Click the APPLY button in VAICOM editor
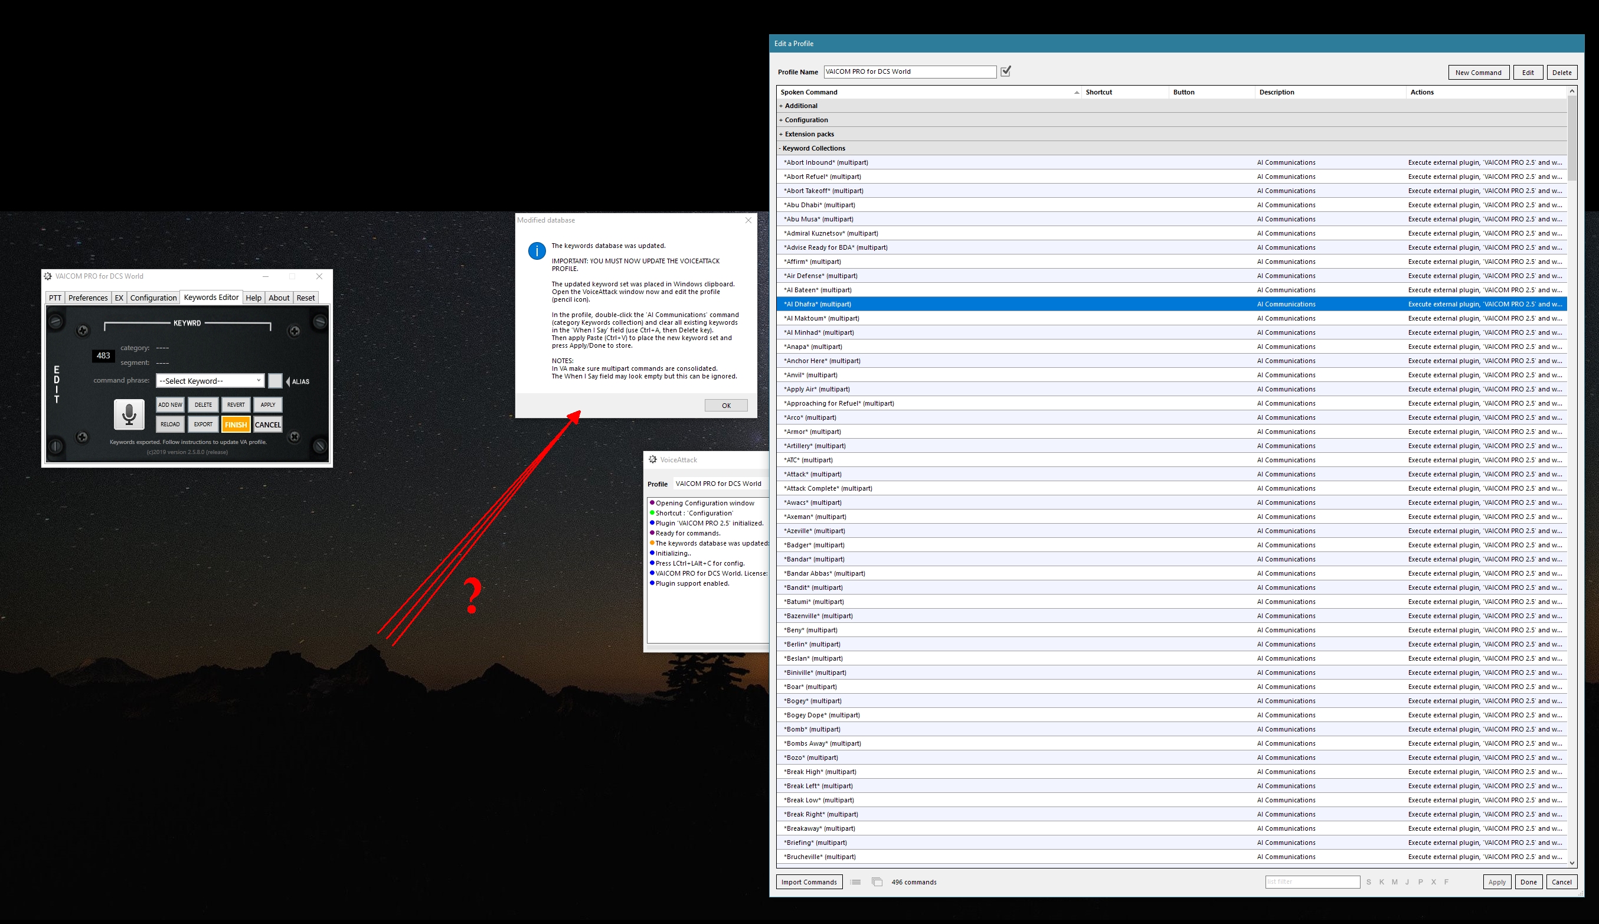1599x924 pixels. (x=269, y=405)
